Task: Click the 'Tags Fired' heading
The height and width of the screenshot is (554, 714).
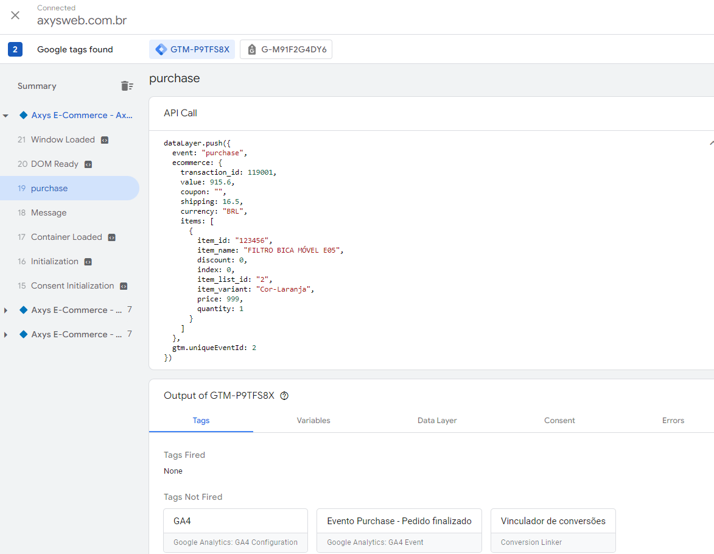Action: tap(184, 455)
